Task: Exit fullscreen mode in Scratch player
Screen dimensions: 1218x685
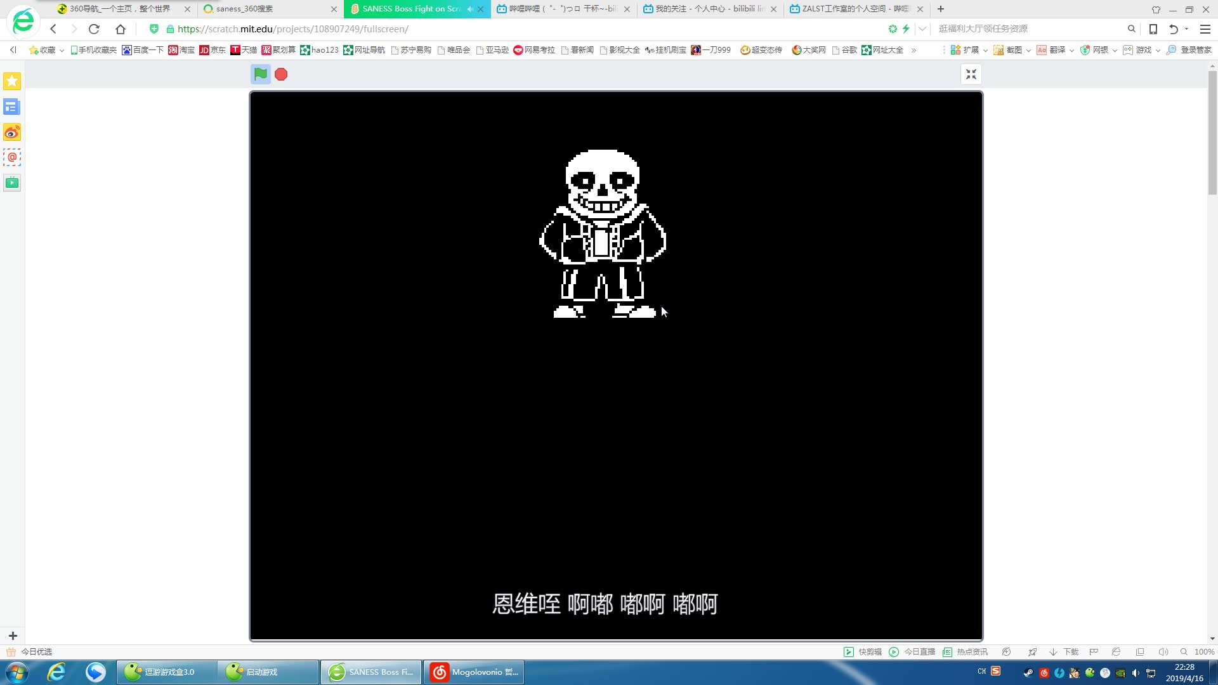Action: pos(971,74)
